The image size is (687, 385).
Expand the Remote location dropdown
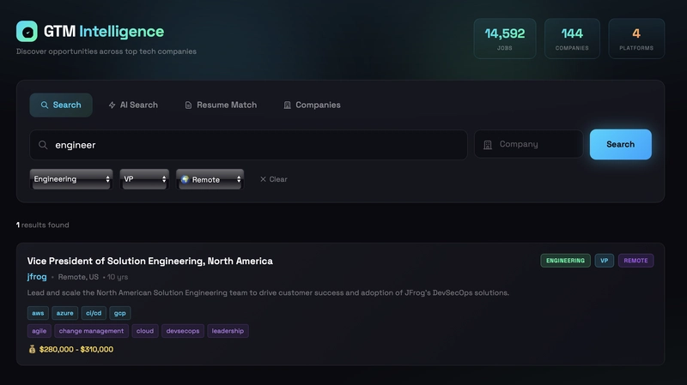[x=210, y=179]
